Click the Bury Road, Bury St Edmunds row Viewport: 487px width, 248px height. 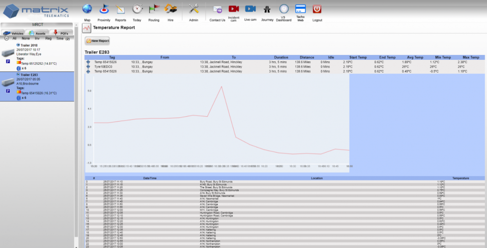[x=285, y=182]
